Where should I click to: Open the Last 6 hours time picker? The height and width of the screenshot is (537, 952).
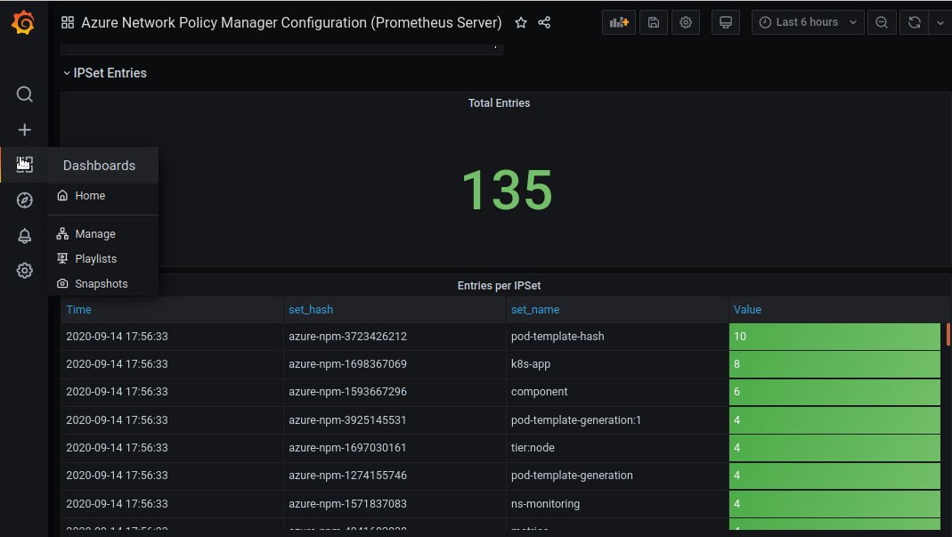[x=807, y=22]
